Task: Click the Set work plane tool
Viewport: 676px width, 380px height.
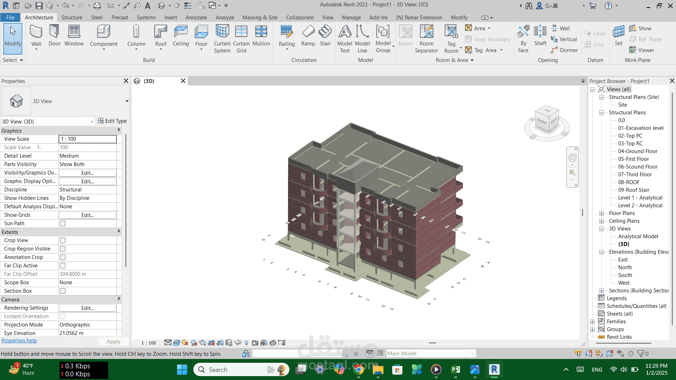Action: coord(619,36)
